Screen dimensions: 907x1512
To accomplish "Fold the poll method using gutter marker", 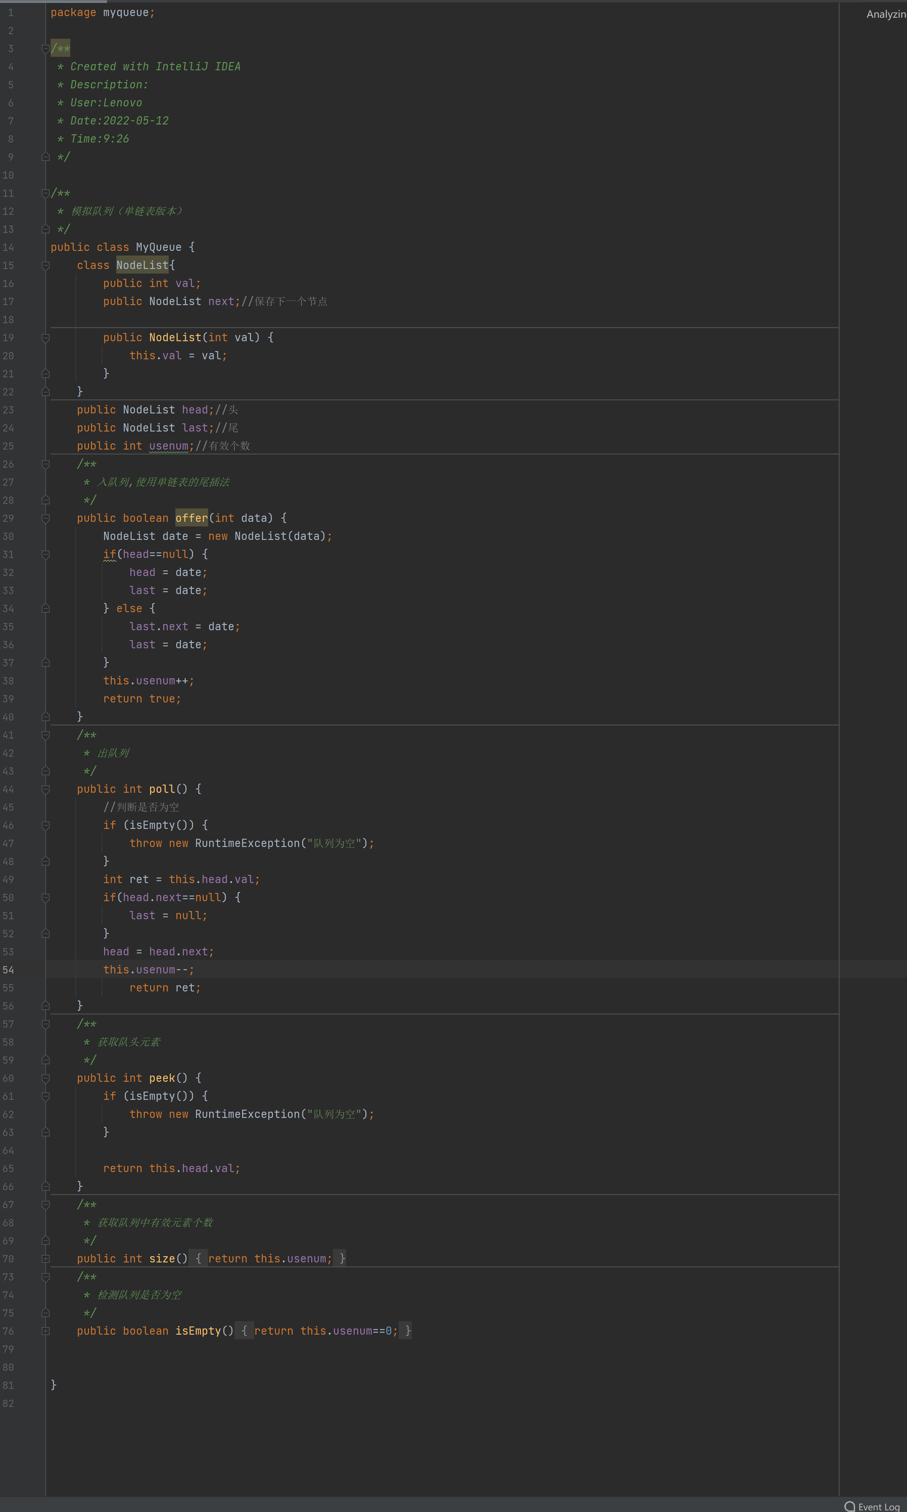I will tap(45, 789).
